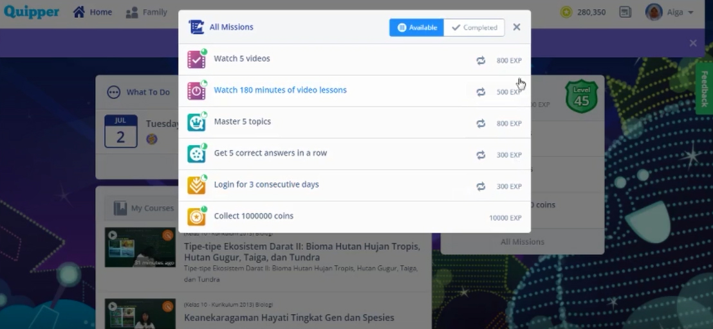The image size is (713, 329).
Task: Switch to Completed missions tab
Action: (474, 28)
